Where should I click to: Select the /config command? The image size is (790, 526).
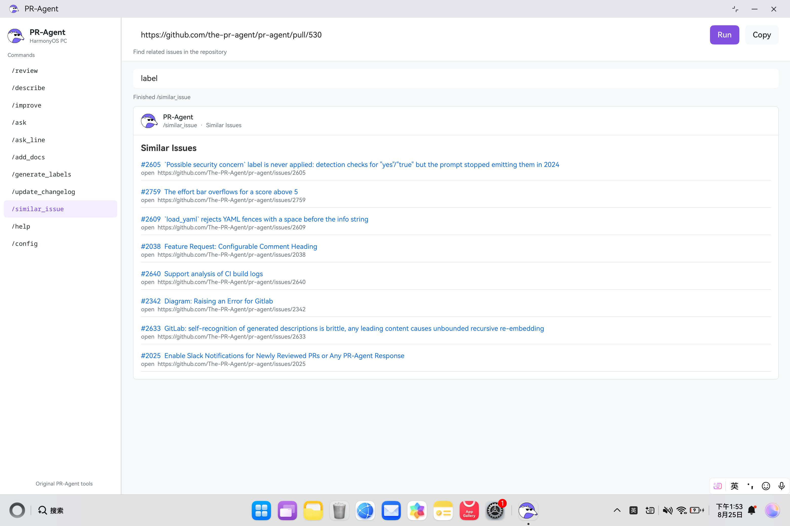point(61,244)
